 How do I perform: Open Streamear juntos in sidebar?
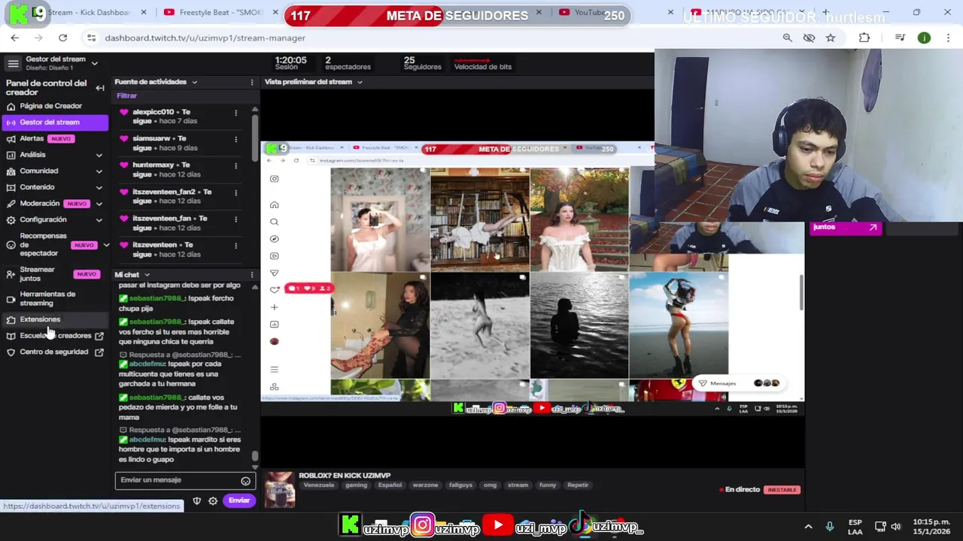pos(54,274)
